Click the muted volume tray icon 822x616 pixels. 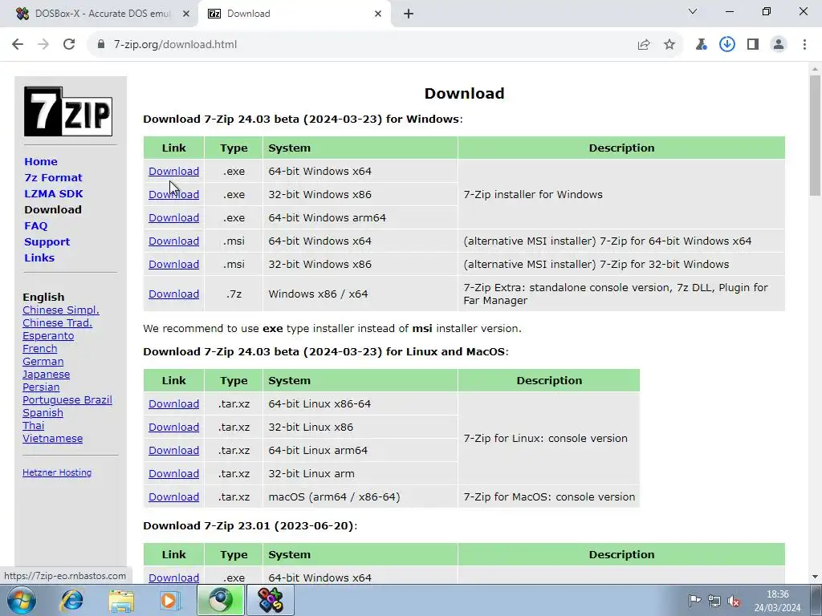click(734, 601)
